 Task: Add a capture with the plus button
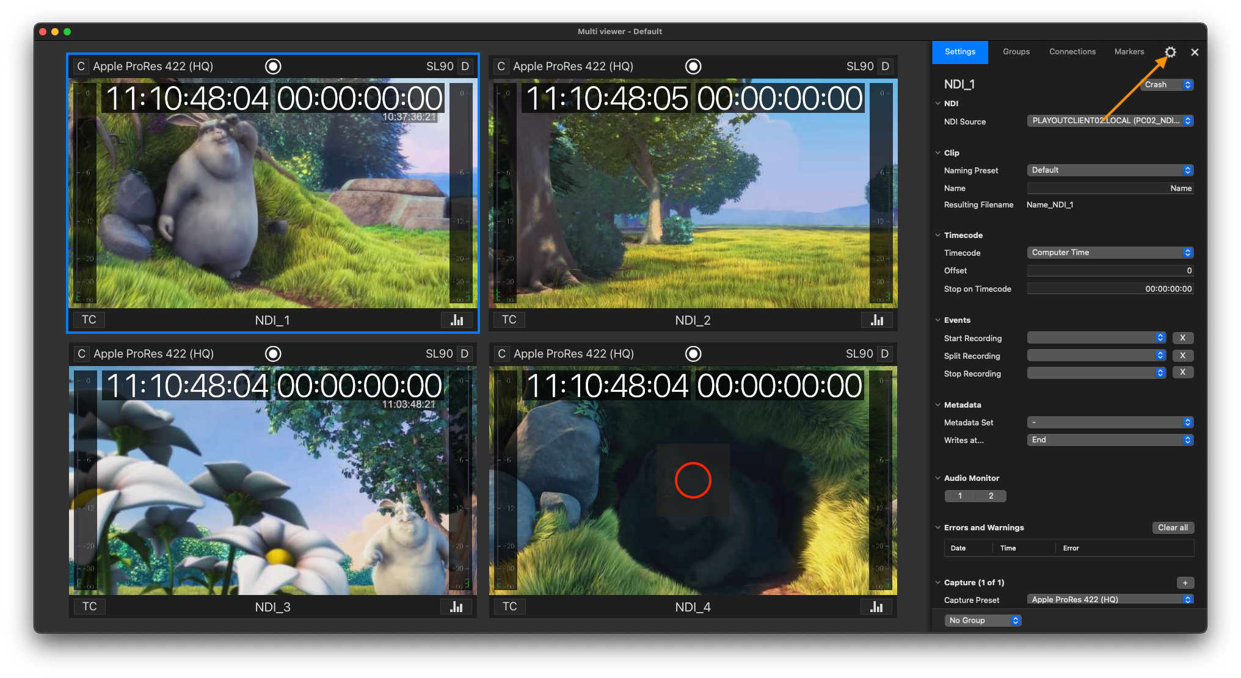(1185, 583)
